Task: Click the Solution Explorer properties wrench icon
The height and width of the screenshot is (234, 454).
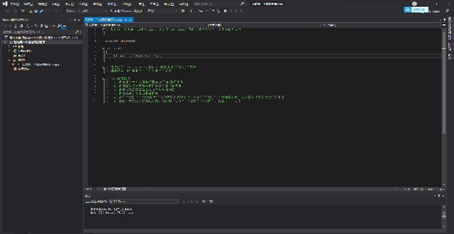Action: [57, 25]
